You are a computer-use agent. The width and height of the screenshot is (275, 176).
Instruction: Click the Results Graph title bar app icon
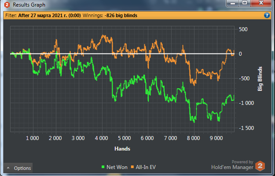pos(7,5)
